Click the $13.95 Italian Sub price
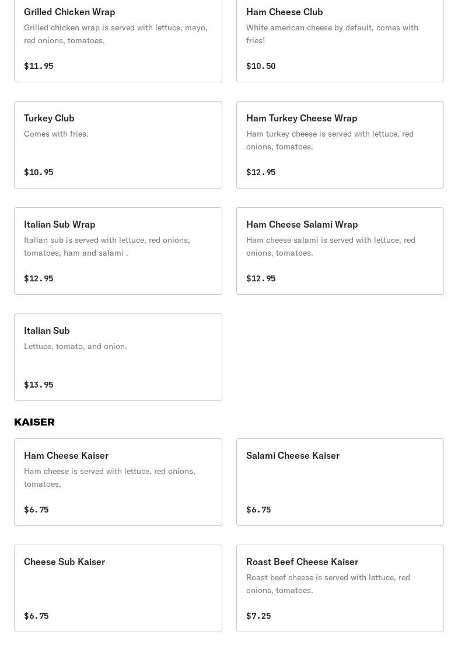The width and height of the screenshot is (458, 645). [39, 385]
